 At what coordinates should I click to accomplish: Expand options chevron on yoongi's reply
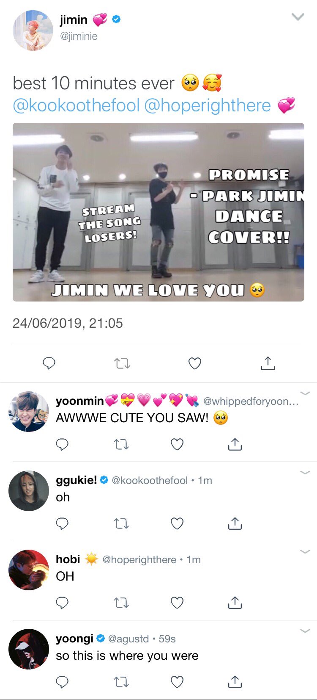tap(305, 631)
